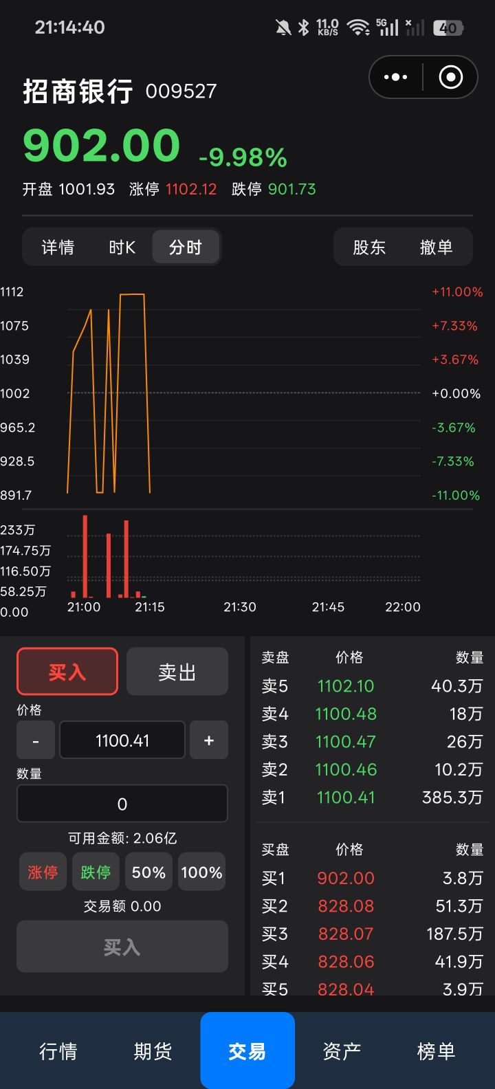The width and height of the screenshot is (495, 1089).
Task: Tap the 卖1 quantity 385.3万
Action: [452, 797]
